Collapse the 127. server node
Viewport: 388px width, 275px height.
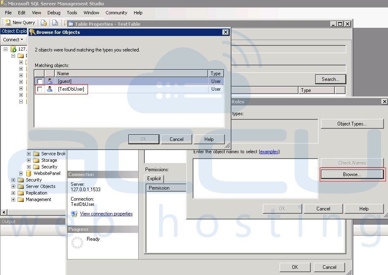coord(5,49)
